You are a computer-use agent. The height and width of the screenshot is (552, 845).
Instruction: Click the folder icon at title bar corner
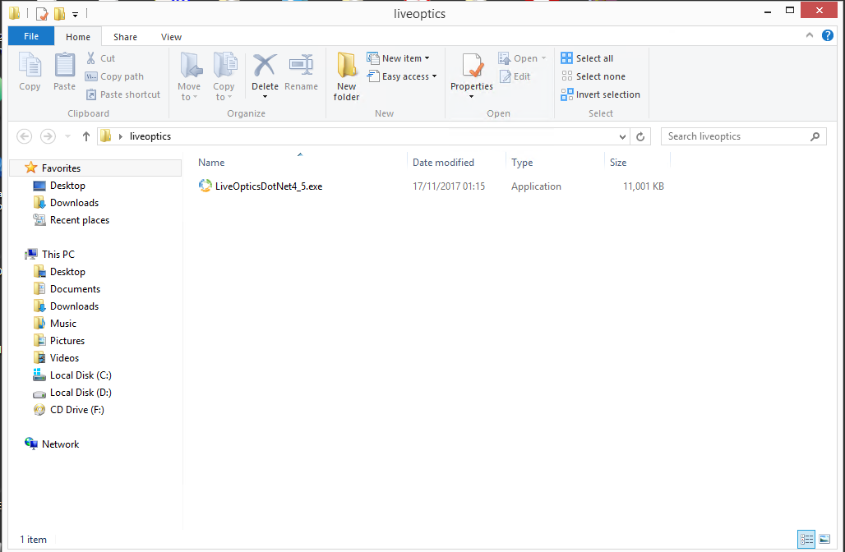pos(15,13)
